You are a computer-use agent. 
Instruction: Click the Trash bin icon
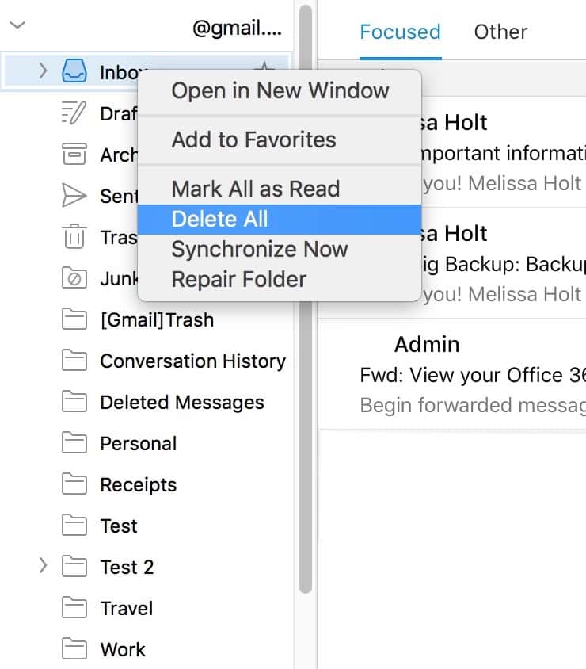point(74,237)
